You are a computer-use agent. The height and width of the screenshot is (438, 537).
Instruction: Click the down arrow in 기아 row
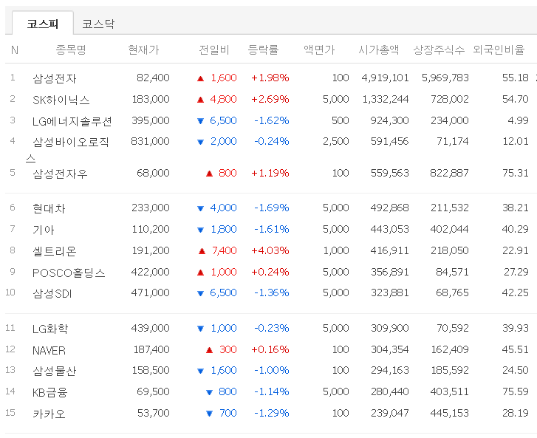[201, 230]
